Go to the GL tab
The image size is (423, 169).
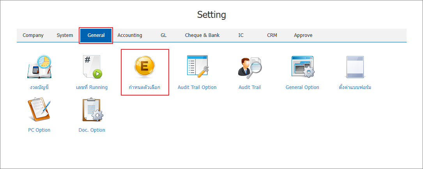pyautogui.click(x=163, y=35)
